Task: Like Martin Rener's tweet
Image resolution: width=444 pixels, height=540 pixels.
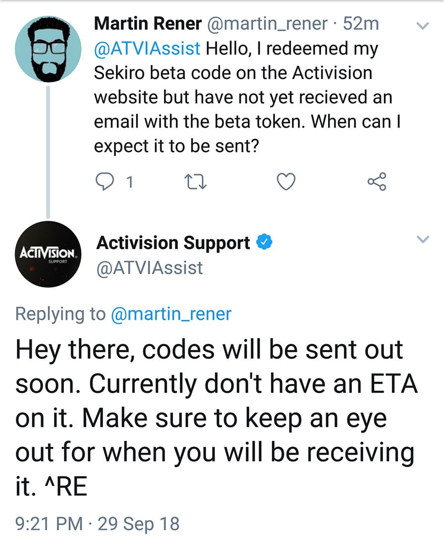Action: click(286, 182)
